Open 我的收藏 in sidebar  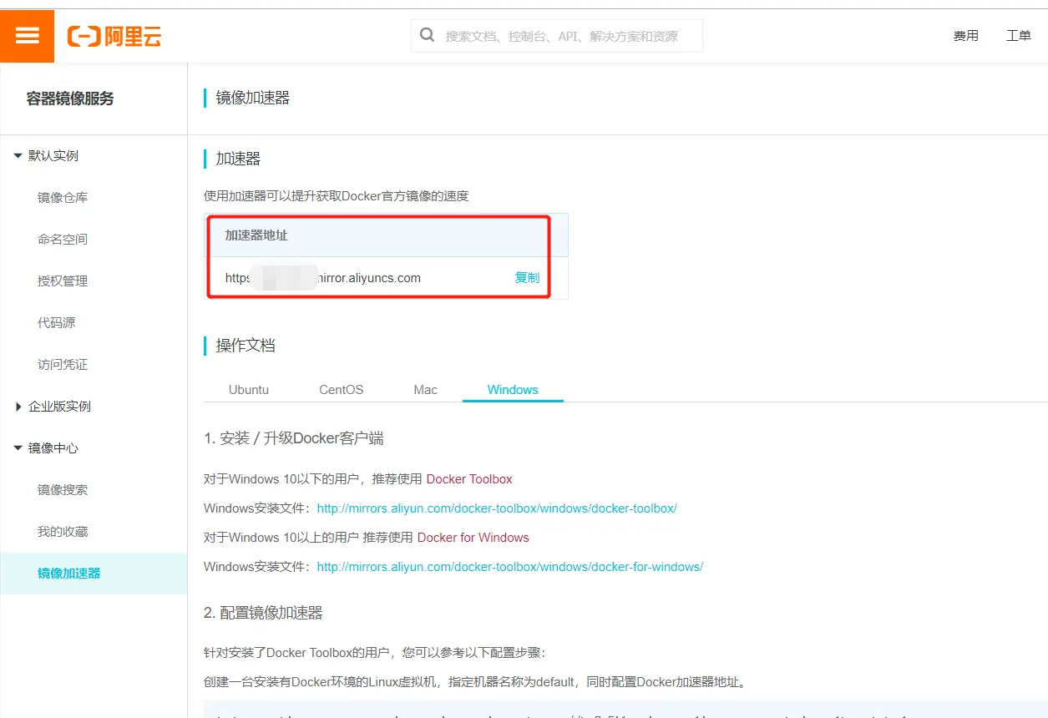pos(63,532)
